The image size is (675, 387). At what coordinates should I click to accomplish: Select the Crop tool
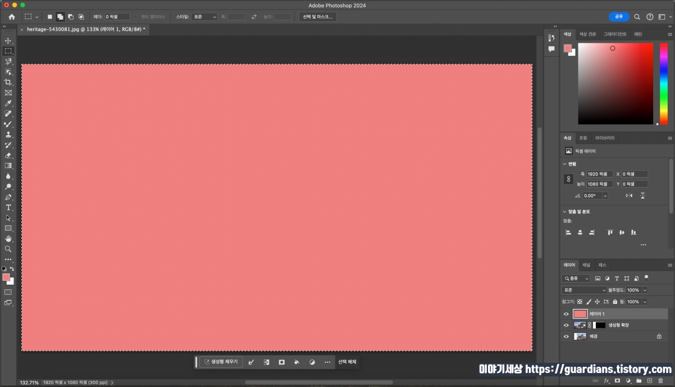pos(8,82)
